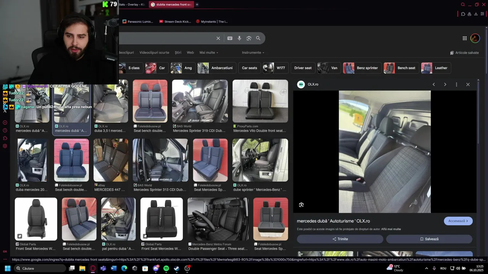Filter results by Car seats chip
This screenshot has width=488, height=274.
coord(249,68)
